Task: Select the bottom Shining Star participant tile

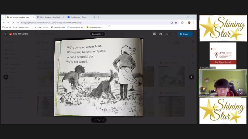Action: point(223,111)
